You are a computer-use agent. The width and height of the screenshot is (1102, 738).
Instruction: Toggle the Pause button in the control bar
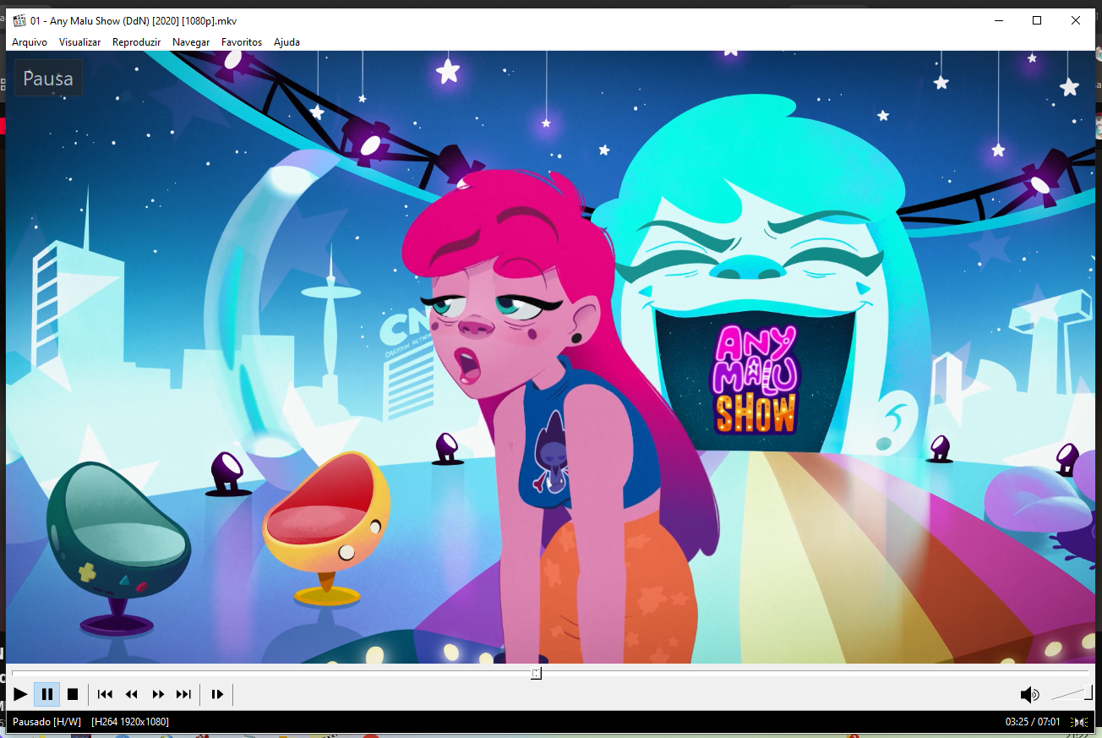pyautogui.click(x=47, y=695)
